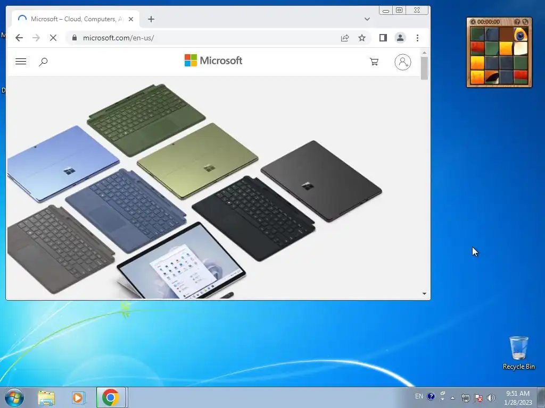Viewport: 545px width, 408px height.
Task: Open the Chrome profile avatar menu
Action: click(400, 38)
